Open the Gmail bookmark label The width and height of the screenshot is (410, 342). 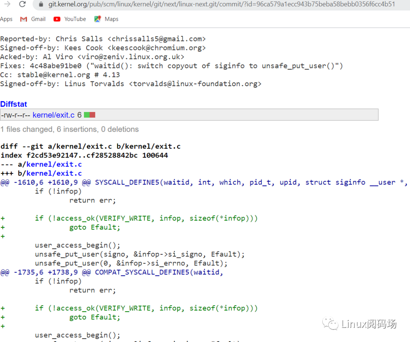point(38,19)
